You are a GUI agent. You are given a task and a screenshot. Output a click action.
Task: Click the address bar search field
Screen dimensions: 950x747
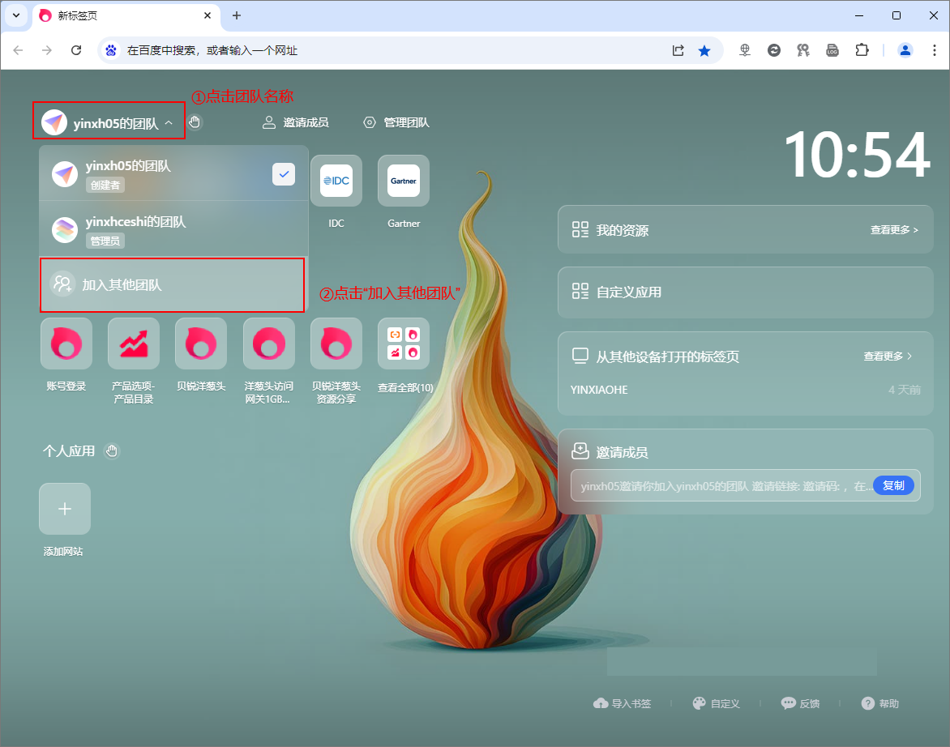tap(389, 50)
